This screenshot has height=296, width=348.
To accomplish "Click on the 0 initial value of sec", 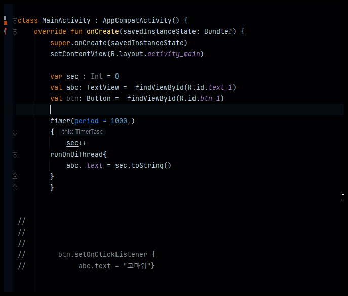I will point(117,76).
